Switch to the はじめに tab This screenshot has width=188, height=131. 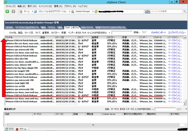[10, 28]
